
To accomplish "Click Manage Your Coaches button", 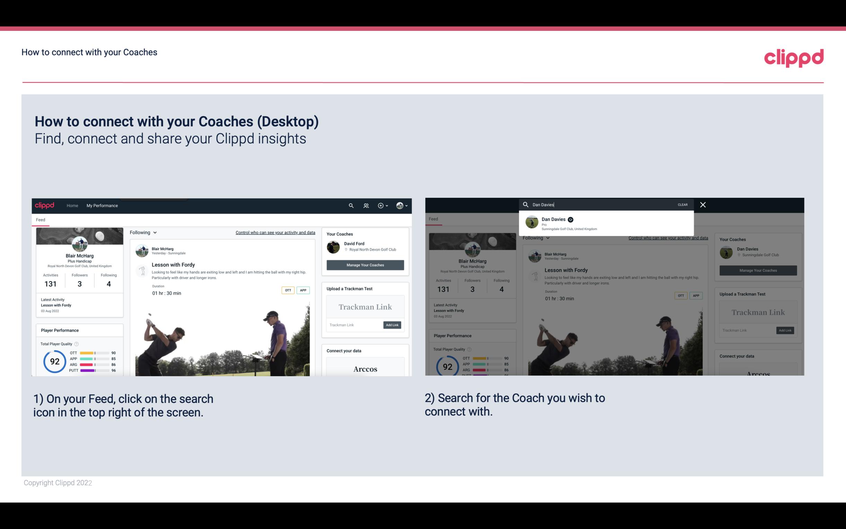I will click(365, 265).
